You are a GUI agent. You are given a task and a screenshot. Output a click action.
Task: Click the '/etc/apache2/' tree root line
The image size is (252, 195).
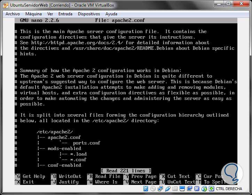(55, 132)
